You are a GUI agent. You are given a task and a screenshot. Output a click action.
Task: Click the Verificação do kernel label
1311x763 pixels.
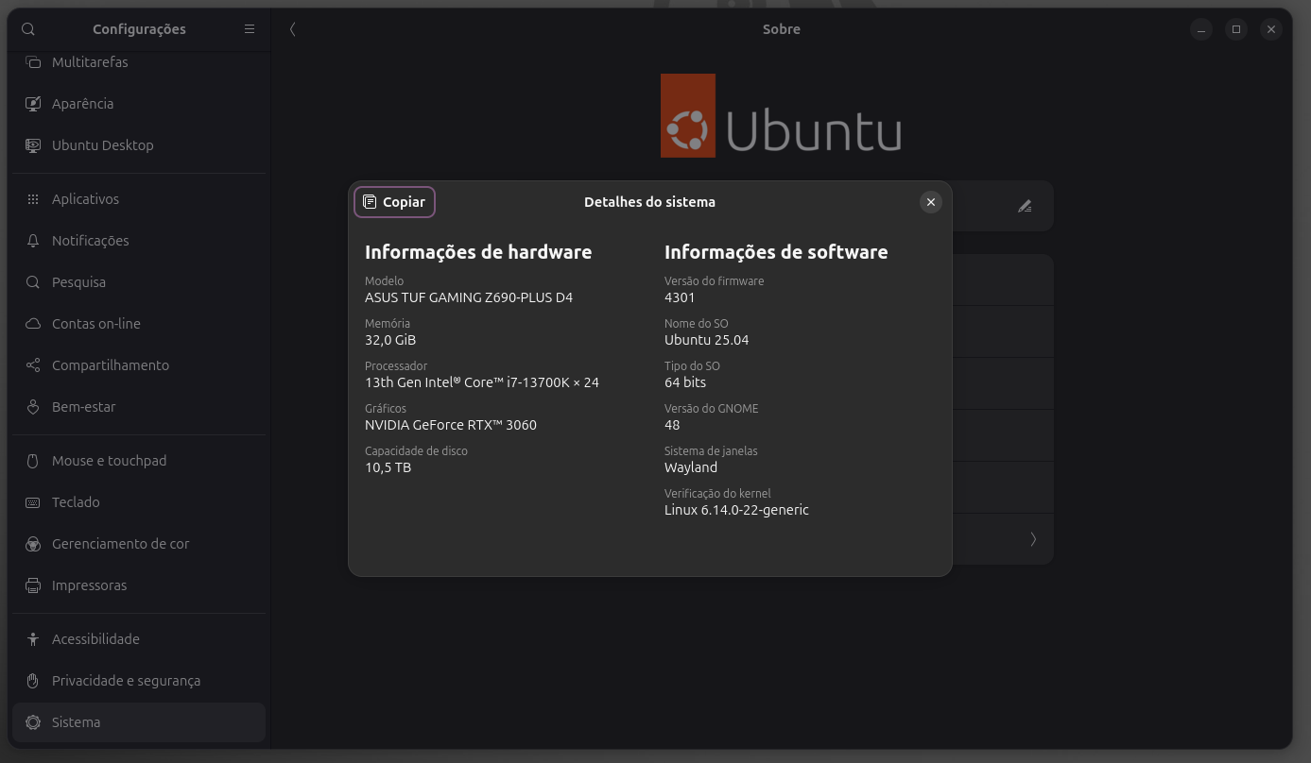tap(717, 493)
